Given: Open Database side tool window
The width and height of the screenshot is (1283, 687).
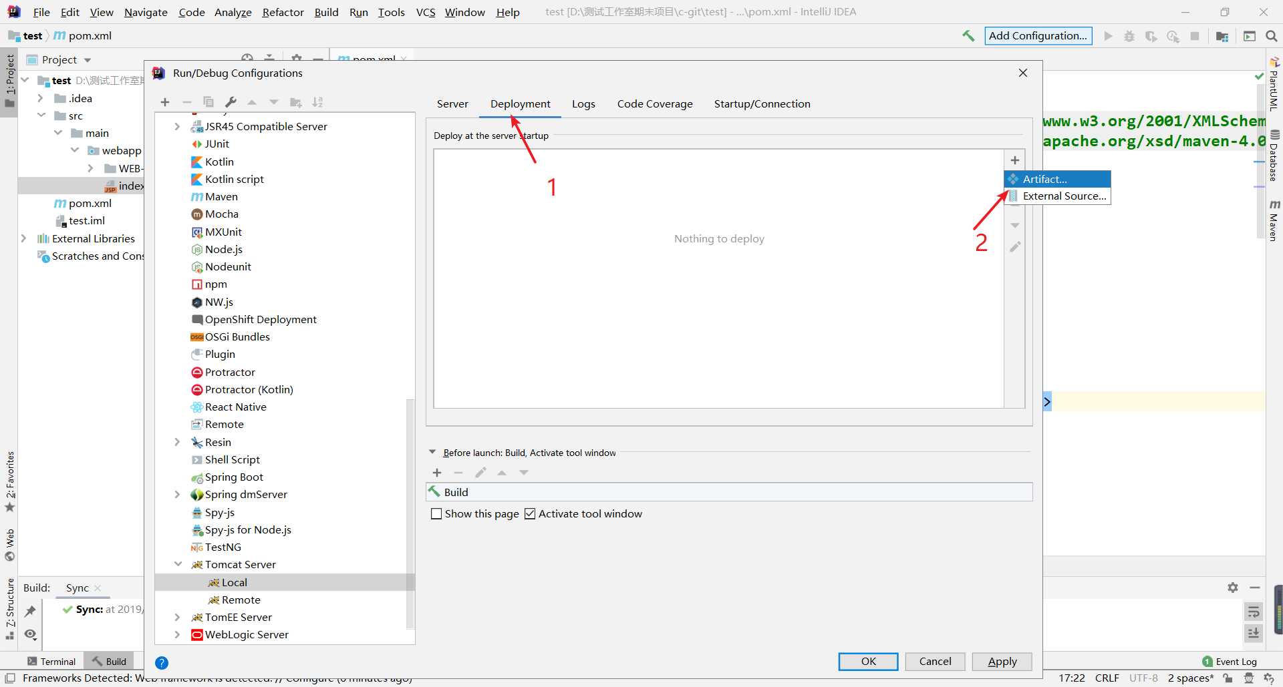Looking at the screenshot, I should (1274, 156).
